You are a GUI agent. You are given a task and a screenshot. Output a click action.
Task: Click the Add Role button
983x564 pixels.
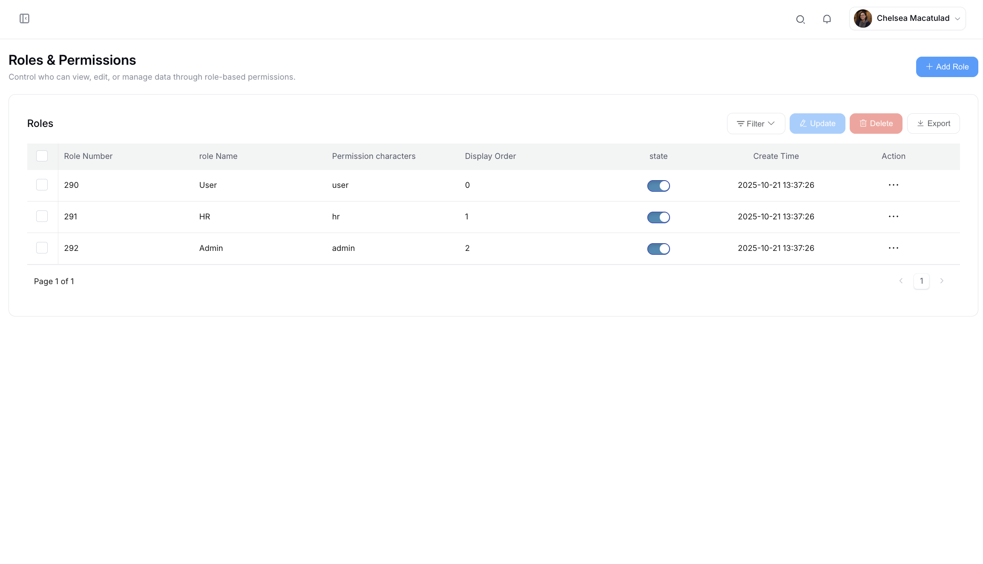click(946, 67)
